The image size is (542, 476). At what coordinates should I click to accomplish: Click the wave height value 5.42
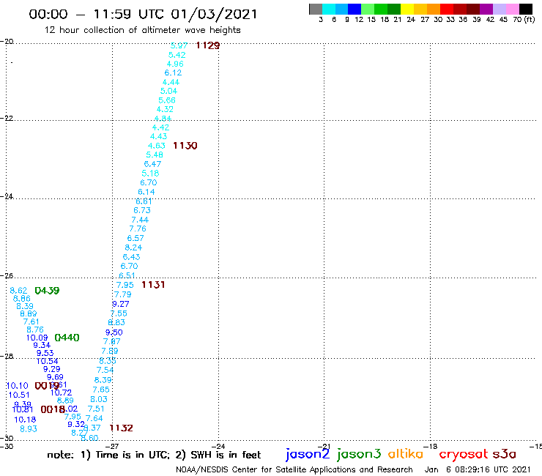pyautogui.click(x=177, y=55)
